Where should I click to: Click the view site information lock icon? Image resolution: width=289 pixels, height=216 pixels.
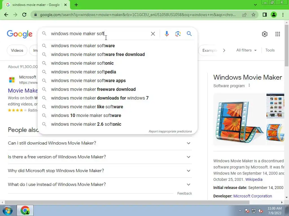click(36, 15)
